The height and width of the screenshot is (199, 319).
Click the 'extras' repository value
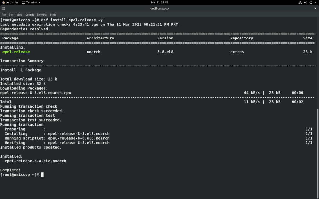point(237,52)
